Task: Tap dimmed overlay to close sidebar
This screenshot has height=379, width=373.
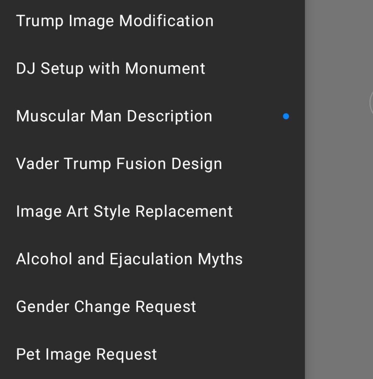Action: (339, 218)
